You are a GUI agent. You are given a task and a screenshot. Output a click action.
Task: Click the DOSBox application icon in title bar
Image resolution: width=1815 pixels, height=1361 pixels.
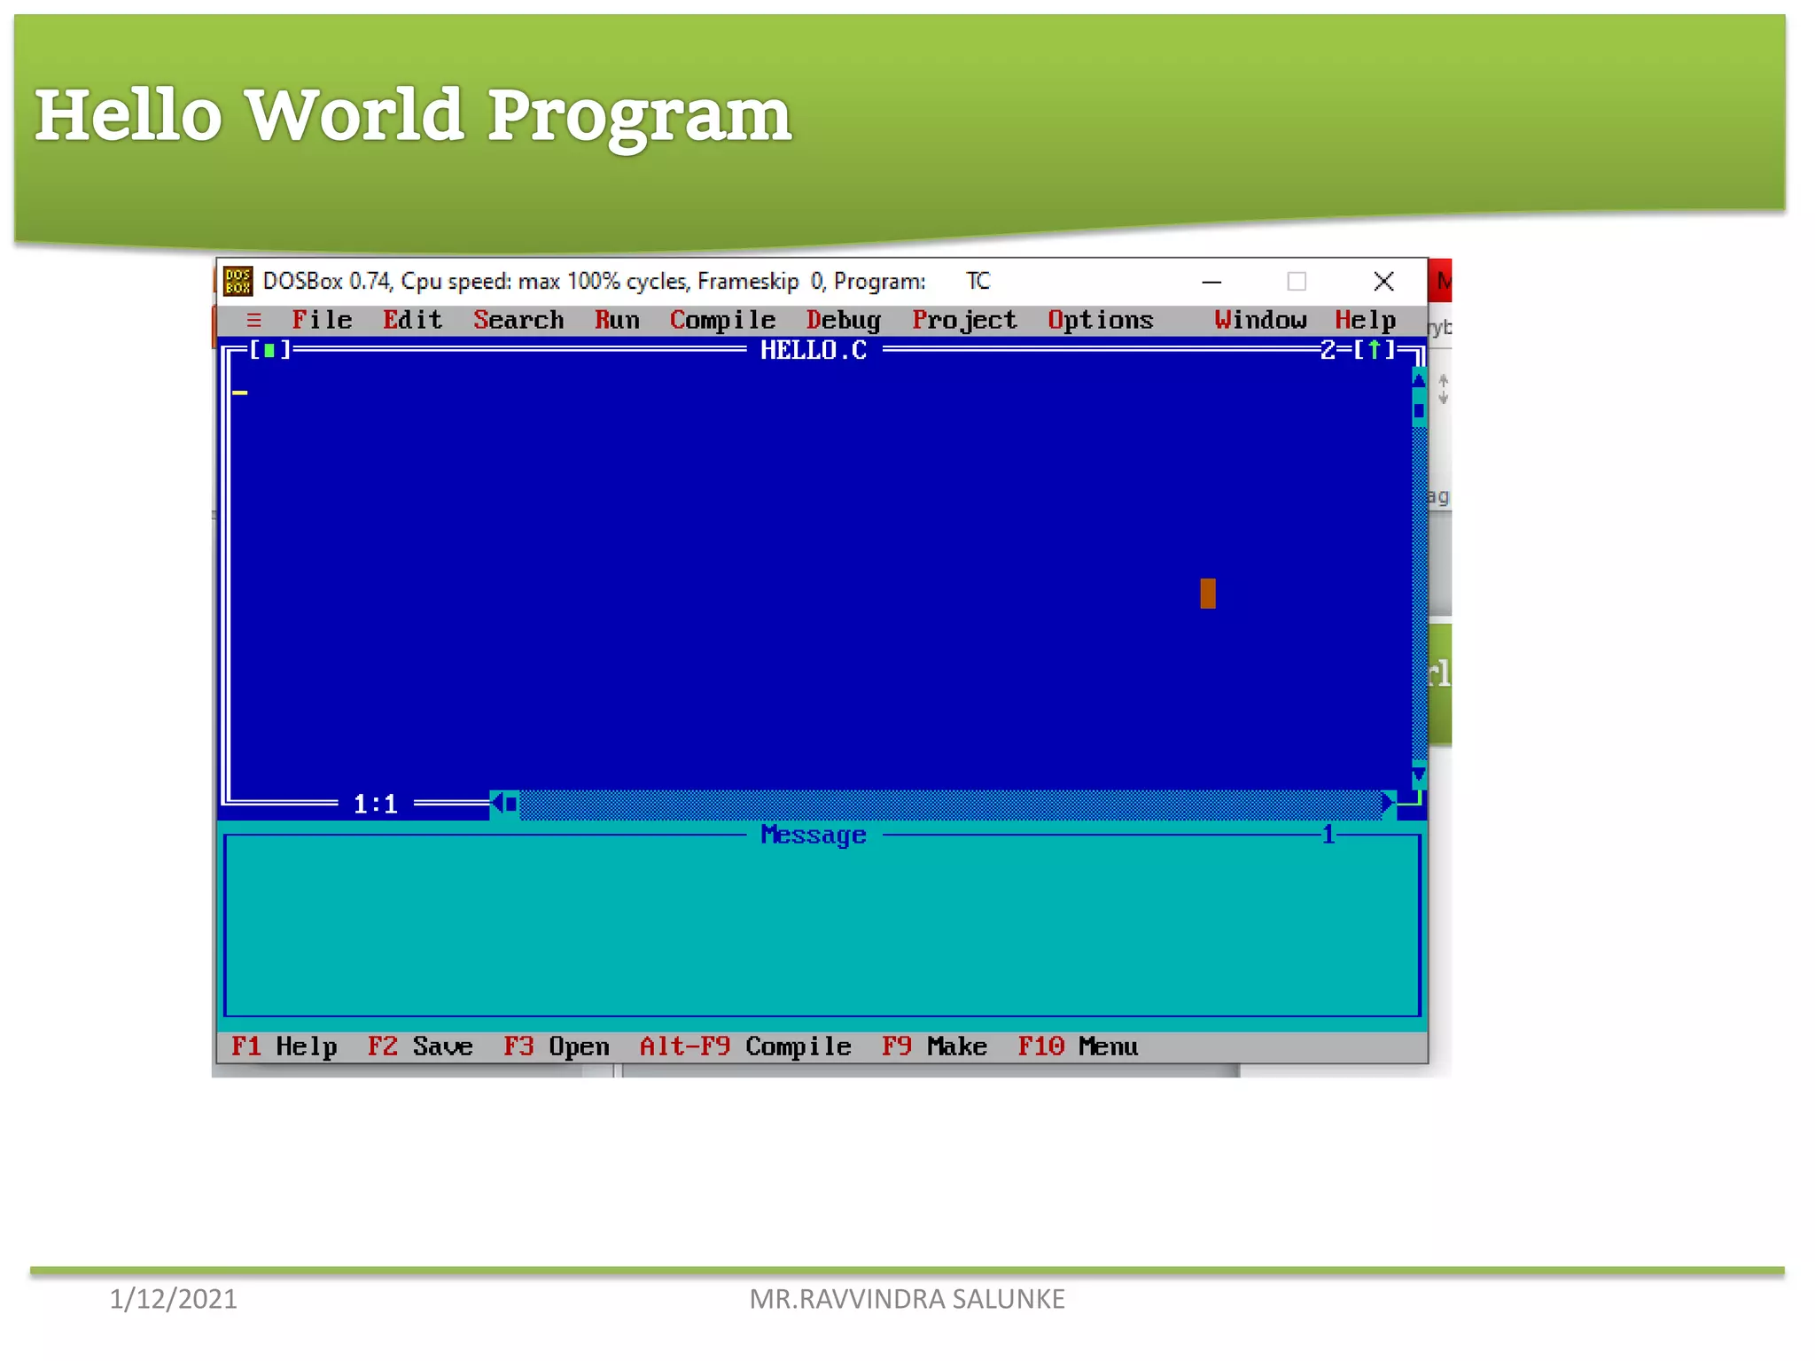[238, 282]
